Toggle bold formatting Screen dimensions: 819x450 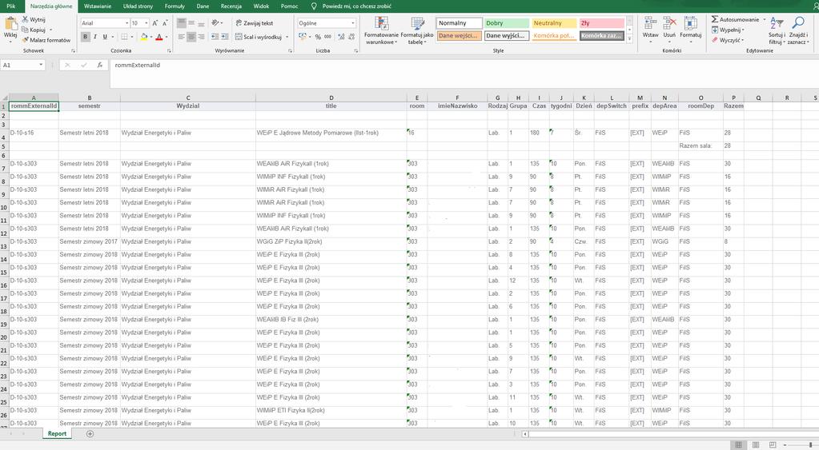point(85,37)
